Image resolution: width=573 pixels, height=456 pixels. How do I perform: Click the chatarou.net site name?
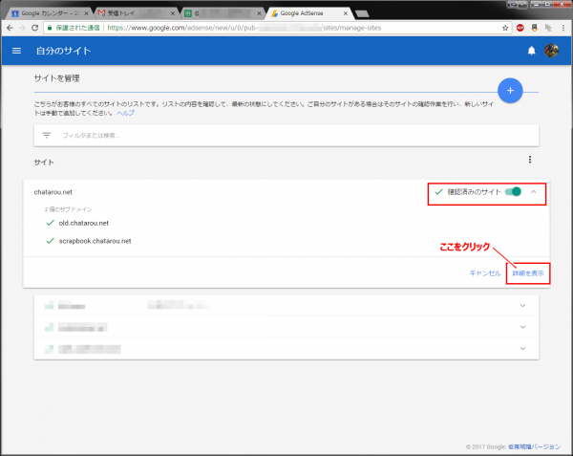pyautogui.click(x=53, y=192)
